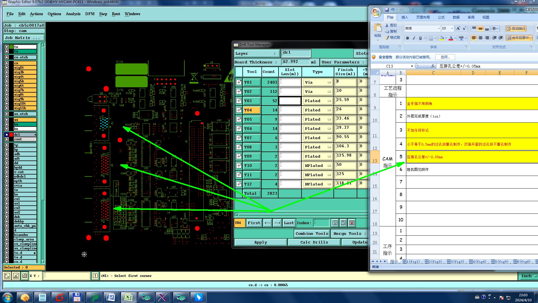Click the Calc Drills button
Viewport: 538px width, 303px height.
click(x=314, y=242)
